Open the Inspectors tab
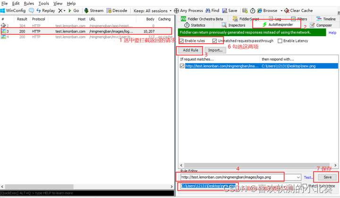Image resolution: width=340 pixels, height=198 pixels. click(233, 25)
